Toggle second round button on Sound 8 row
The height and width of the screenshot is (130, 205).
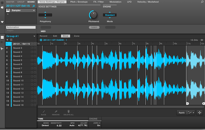click(35, 72)
